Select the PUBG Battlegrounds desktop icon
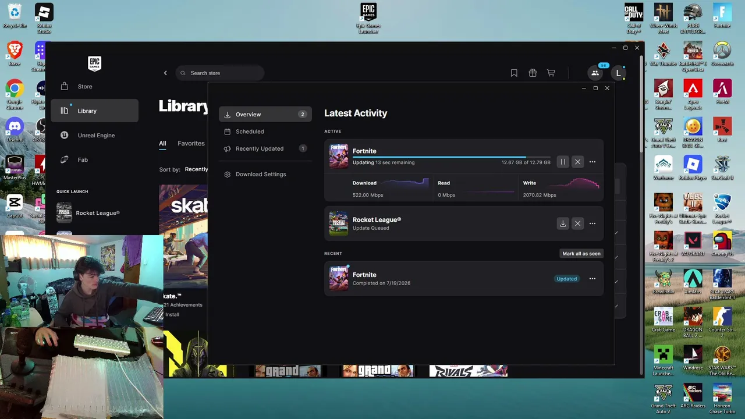Screen dimensions: 745x419 [x=693, y=19]
